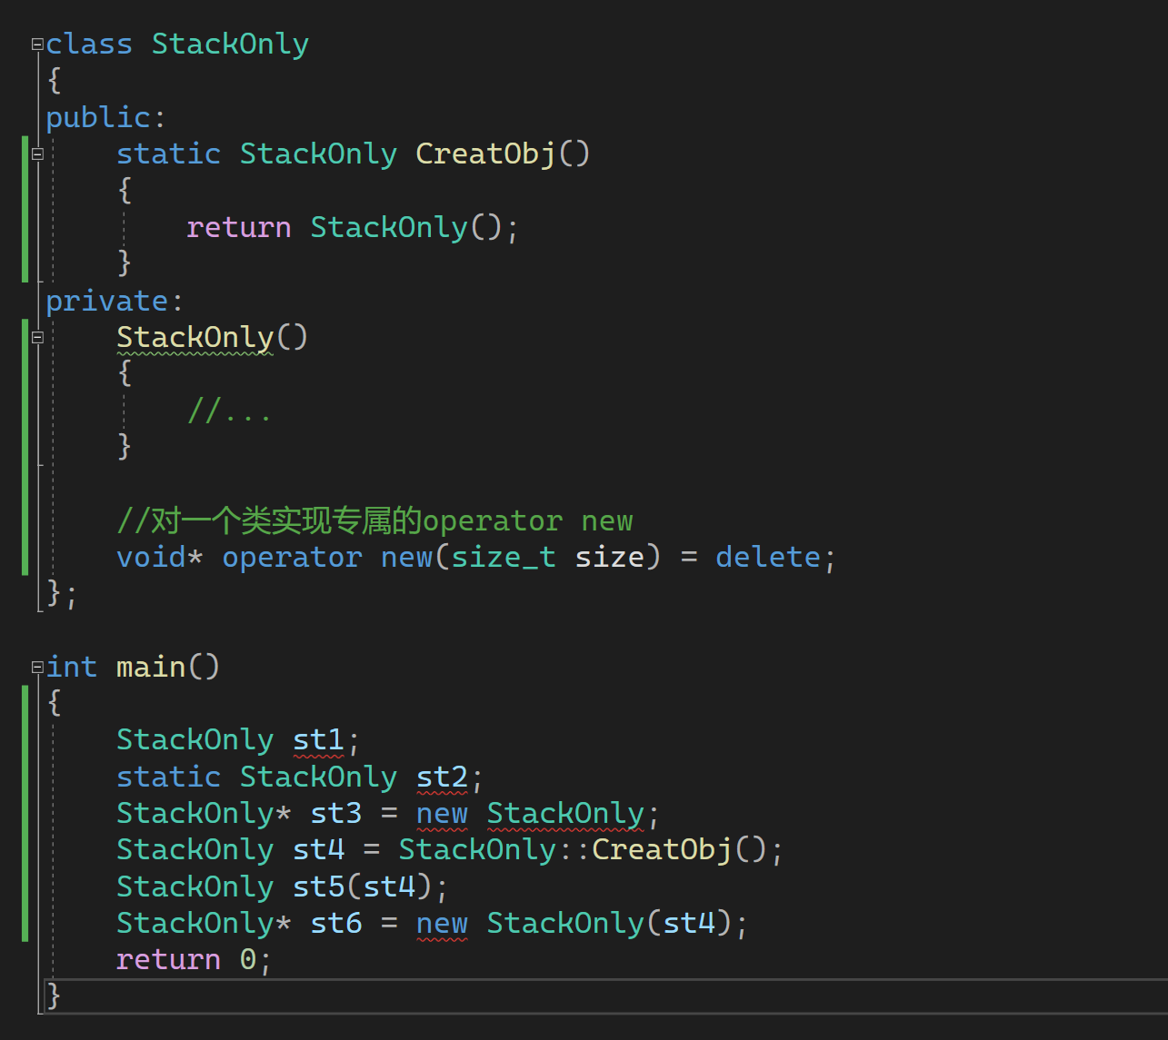The height and width of the screenshot is (1040, 1168).
Task: Click variable st3 in its declaration
Action: click(x=335, y=813)
